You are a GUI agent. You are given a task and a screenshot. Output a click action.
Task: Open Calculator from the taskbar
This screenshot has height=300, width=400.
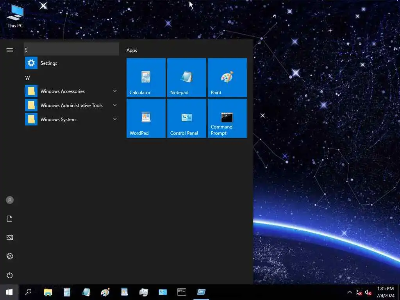[x=67, y=292]
